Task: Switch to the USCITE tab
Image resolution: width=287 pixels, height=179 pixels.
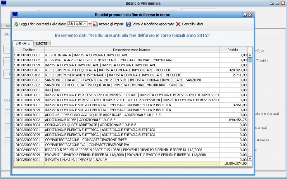Action: coord(42,43)
